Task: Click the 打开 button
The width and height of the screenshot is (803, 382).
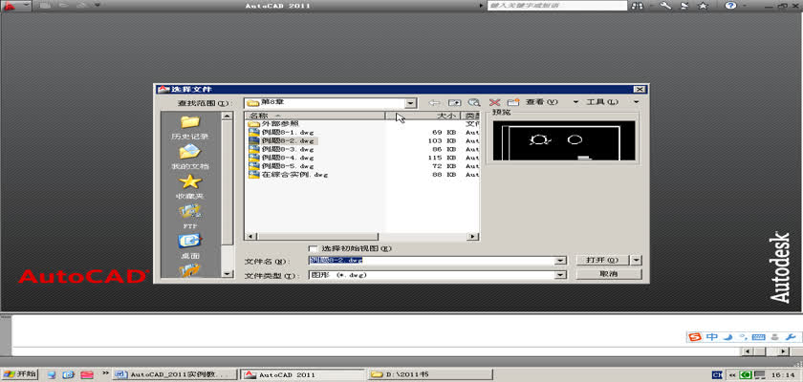Action: pos(603,261)
